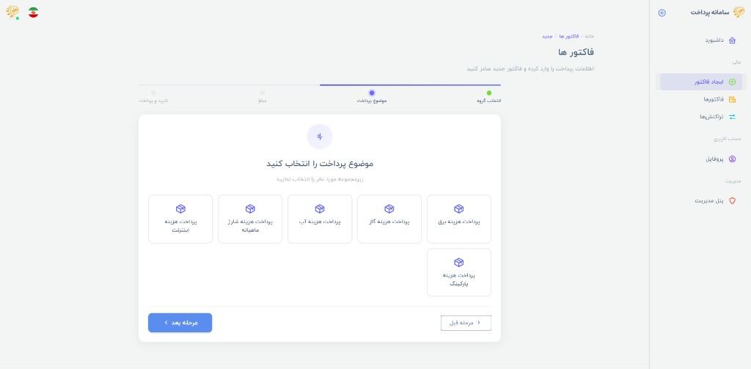The height and width of the screenshot is (369, 751).
Task: Select ایجاد فاکتور with the green plus icon
Action: (700, 82)
